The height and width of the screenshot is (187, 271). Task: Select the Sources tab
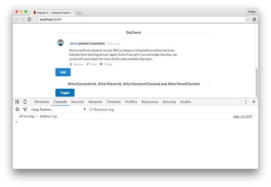click(77, 102)
